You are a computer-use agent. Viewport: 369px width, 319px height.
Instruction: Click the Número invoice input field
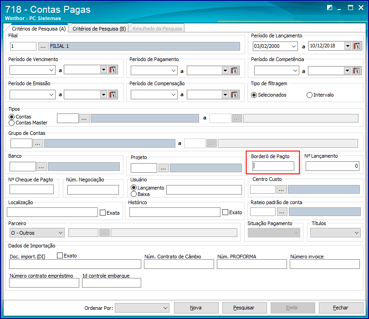click(325, 264)
